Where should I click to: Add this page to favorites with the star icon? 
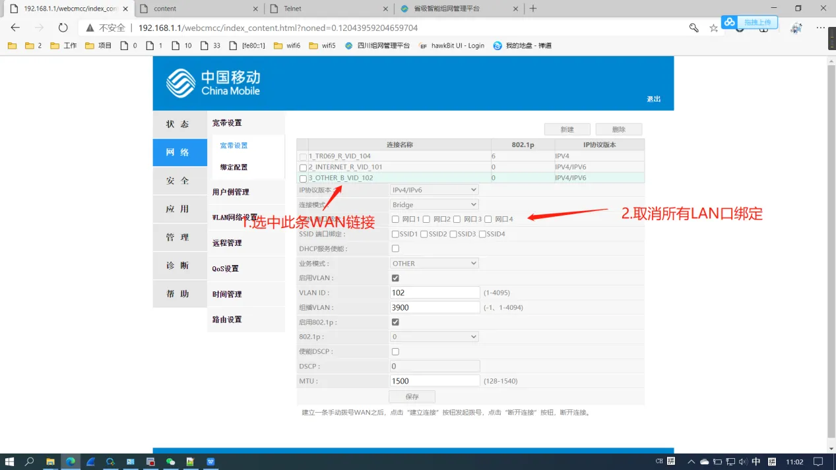tap(713, 28)
